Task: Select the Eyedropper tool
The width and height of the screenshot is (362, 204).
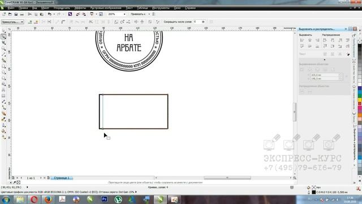Action: point(3,120)
